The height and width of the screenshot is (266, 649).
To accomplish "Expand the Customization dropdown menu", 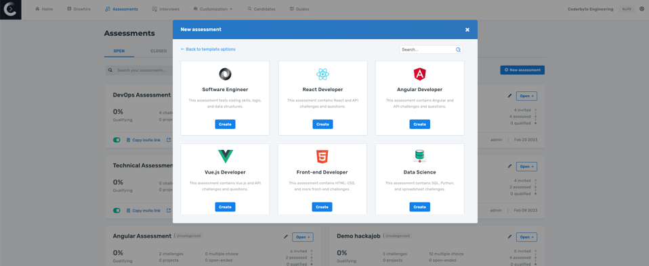I will coord(213,9).
